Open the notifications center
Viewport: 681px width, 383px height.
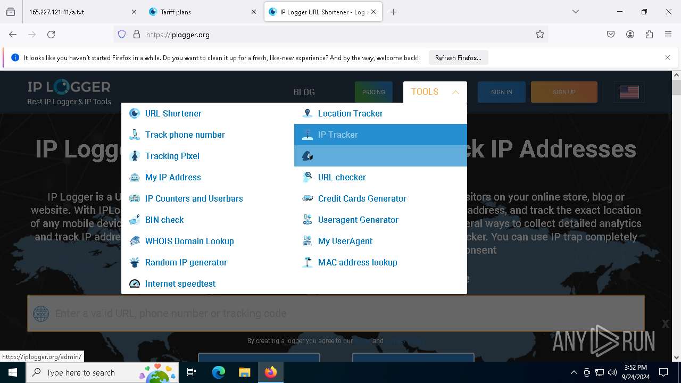663,372
